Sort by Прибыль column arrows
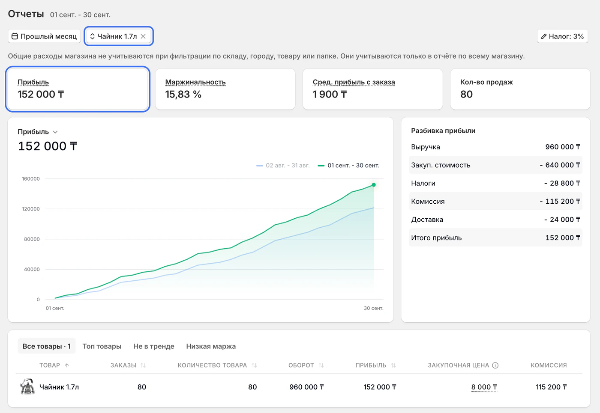600x413 pixels. click(x=393, y=365)
